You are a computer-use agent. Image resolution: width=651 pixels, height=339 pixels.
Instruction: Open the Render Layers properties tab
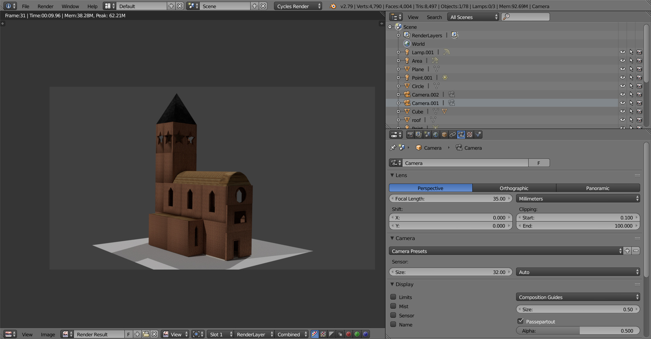[x=419, y=135]
